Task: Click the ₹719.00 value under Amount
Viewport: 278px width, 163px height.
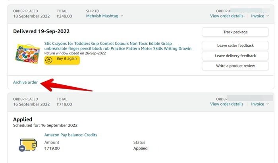Action: pos(52,148)
